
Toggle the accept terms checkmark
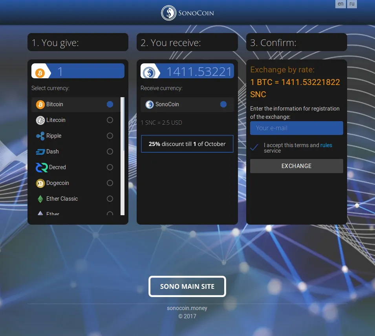[254, 147]
